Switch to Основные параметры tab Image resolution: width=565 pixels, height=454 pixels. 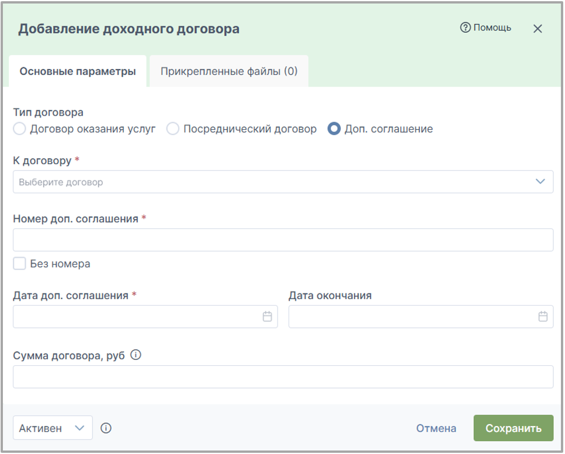(78, 71)
